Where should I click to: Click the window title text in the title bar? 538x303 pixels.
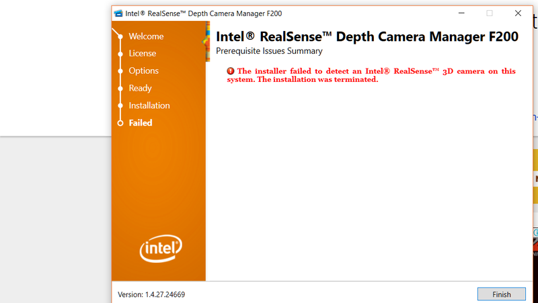tap(204, 13)
